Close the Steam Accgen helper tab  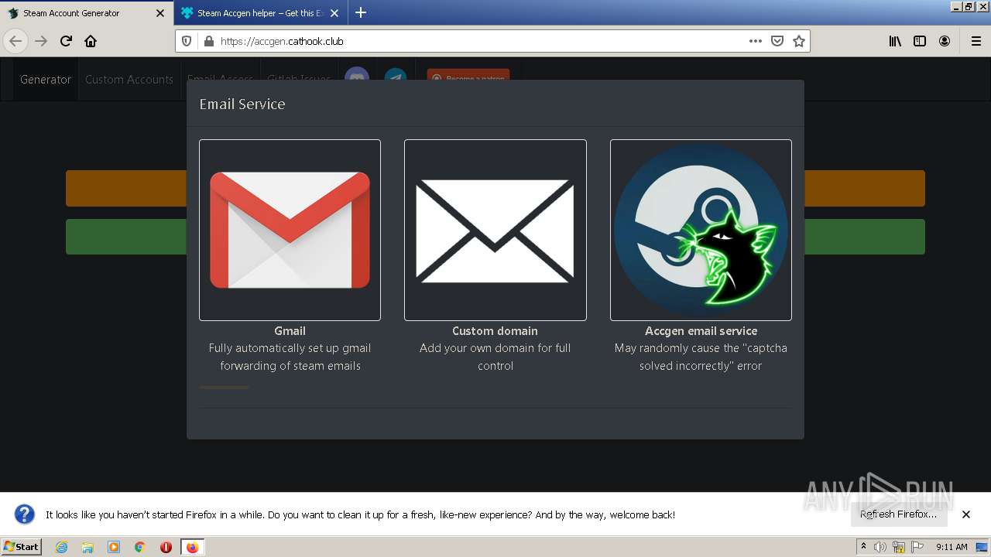point(334,13)
